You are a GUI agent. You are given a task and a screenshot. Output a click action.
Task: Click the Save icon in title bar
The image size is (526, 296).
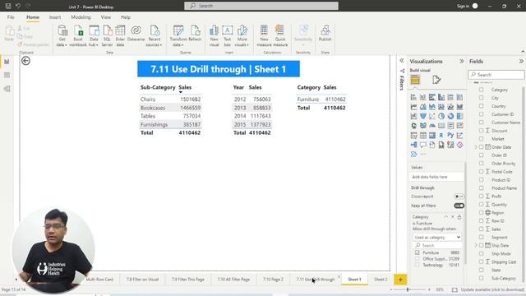[8, 6]
